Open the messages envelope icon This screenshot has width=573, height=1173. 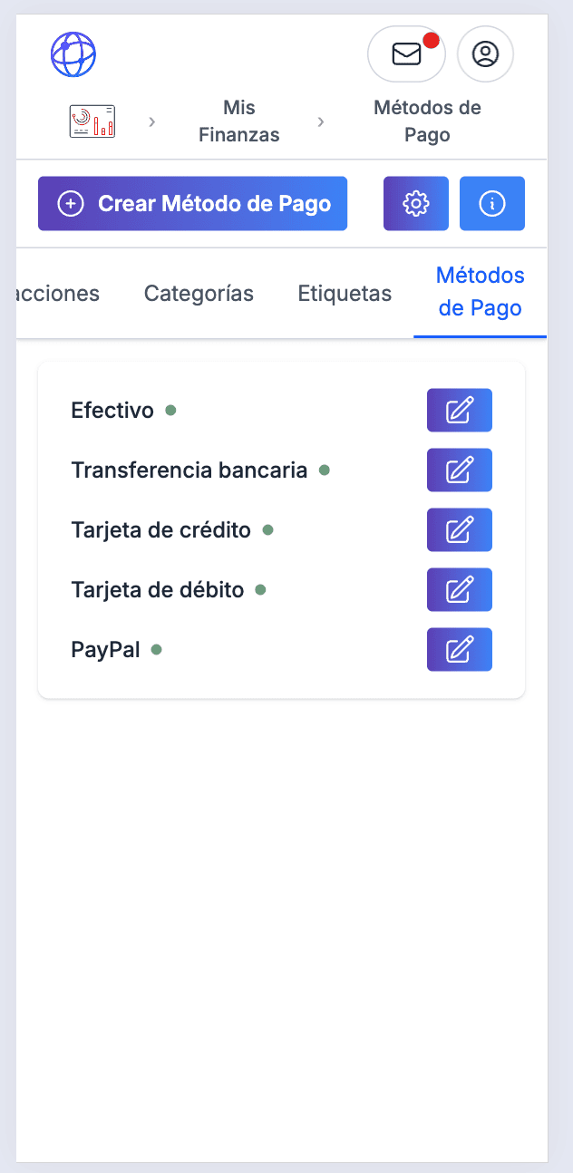coord(405,54)
